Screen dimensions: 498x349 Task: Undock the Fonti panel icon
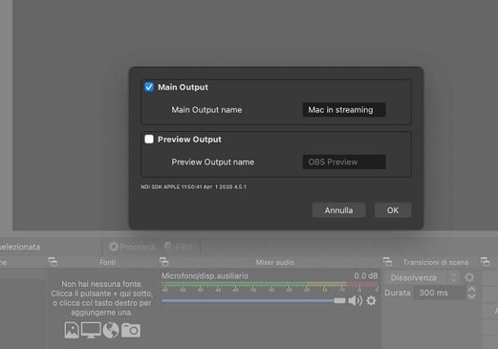click(x=53, y=262)
